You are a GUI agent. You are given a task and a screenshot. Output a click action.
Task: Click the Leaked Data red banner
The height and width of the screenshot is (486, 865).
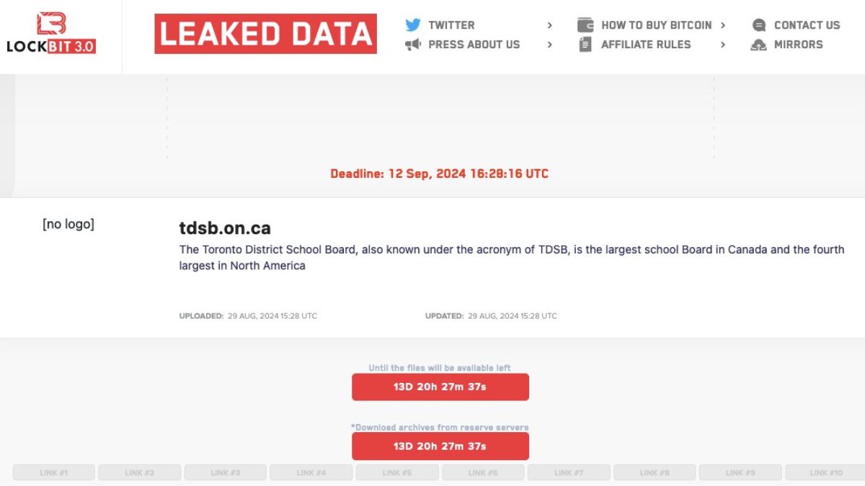pos(265,34)
